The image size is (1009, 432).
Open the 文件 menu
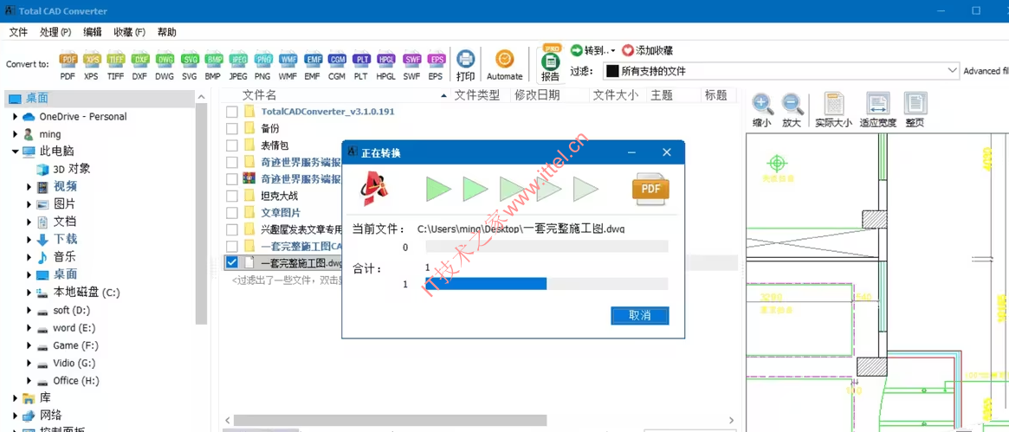click(19, 32)
